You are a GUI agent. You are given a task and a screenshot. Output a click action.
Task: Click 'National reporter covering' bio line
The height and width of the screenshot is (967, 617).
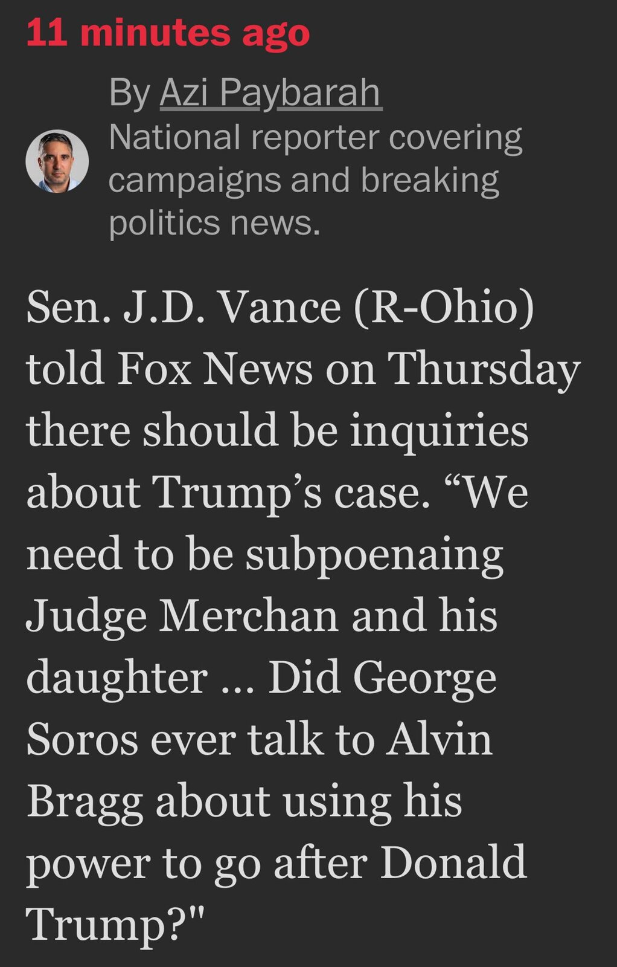[x=315, y=138]
